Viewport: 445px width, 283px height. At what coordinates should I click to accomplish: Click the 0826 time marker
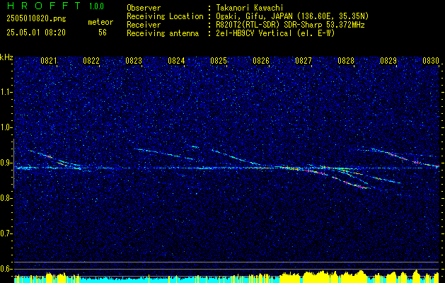(261, 61)
